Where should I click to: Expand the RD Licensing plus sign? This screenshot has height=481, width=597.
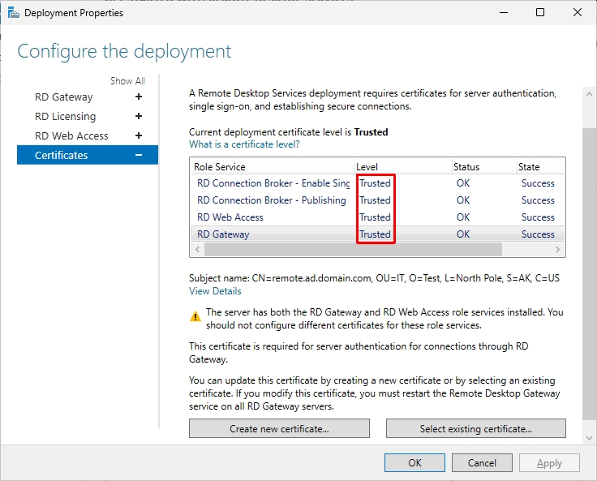tap(139, 117)
